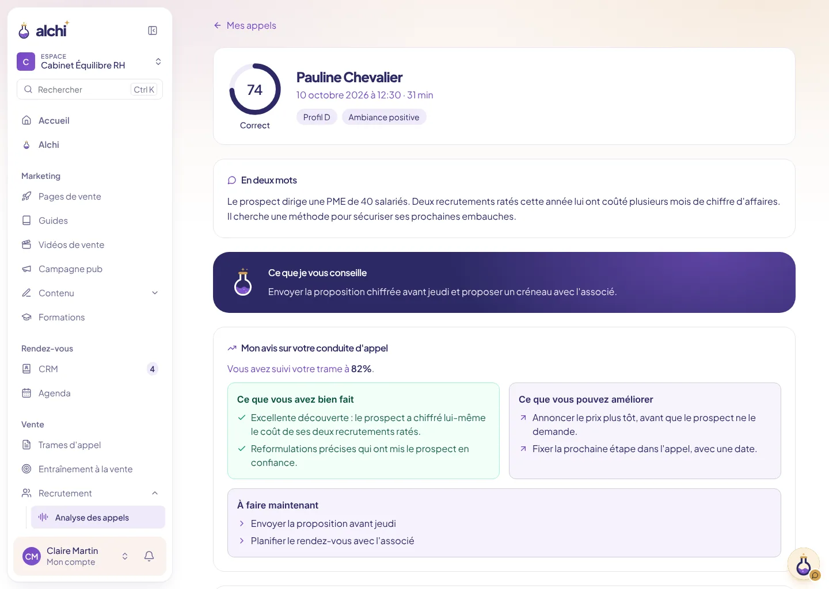
Task: Click the Formations graduation cap icon
Action: pyautogui.click(x=26, y=317)
